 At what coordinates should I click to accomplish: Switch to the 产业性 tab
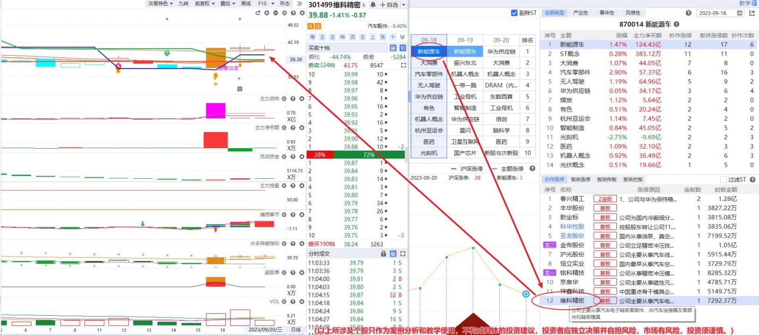581,13
